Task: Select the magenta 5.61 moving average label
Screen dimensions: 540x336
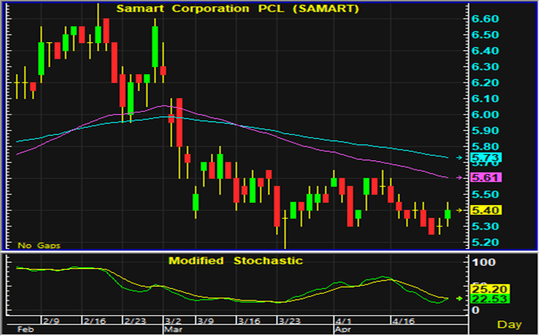Action: point(488,177)
